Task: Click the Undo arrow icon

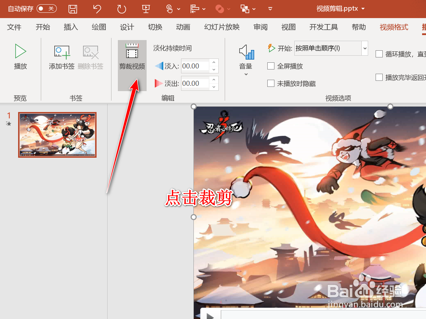Action: [x=97, y=9]
